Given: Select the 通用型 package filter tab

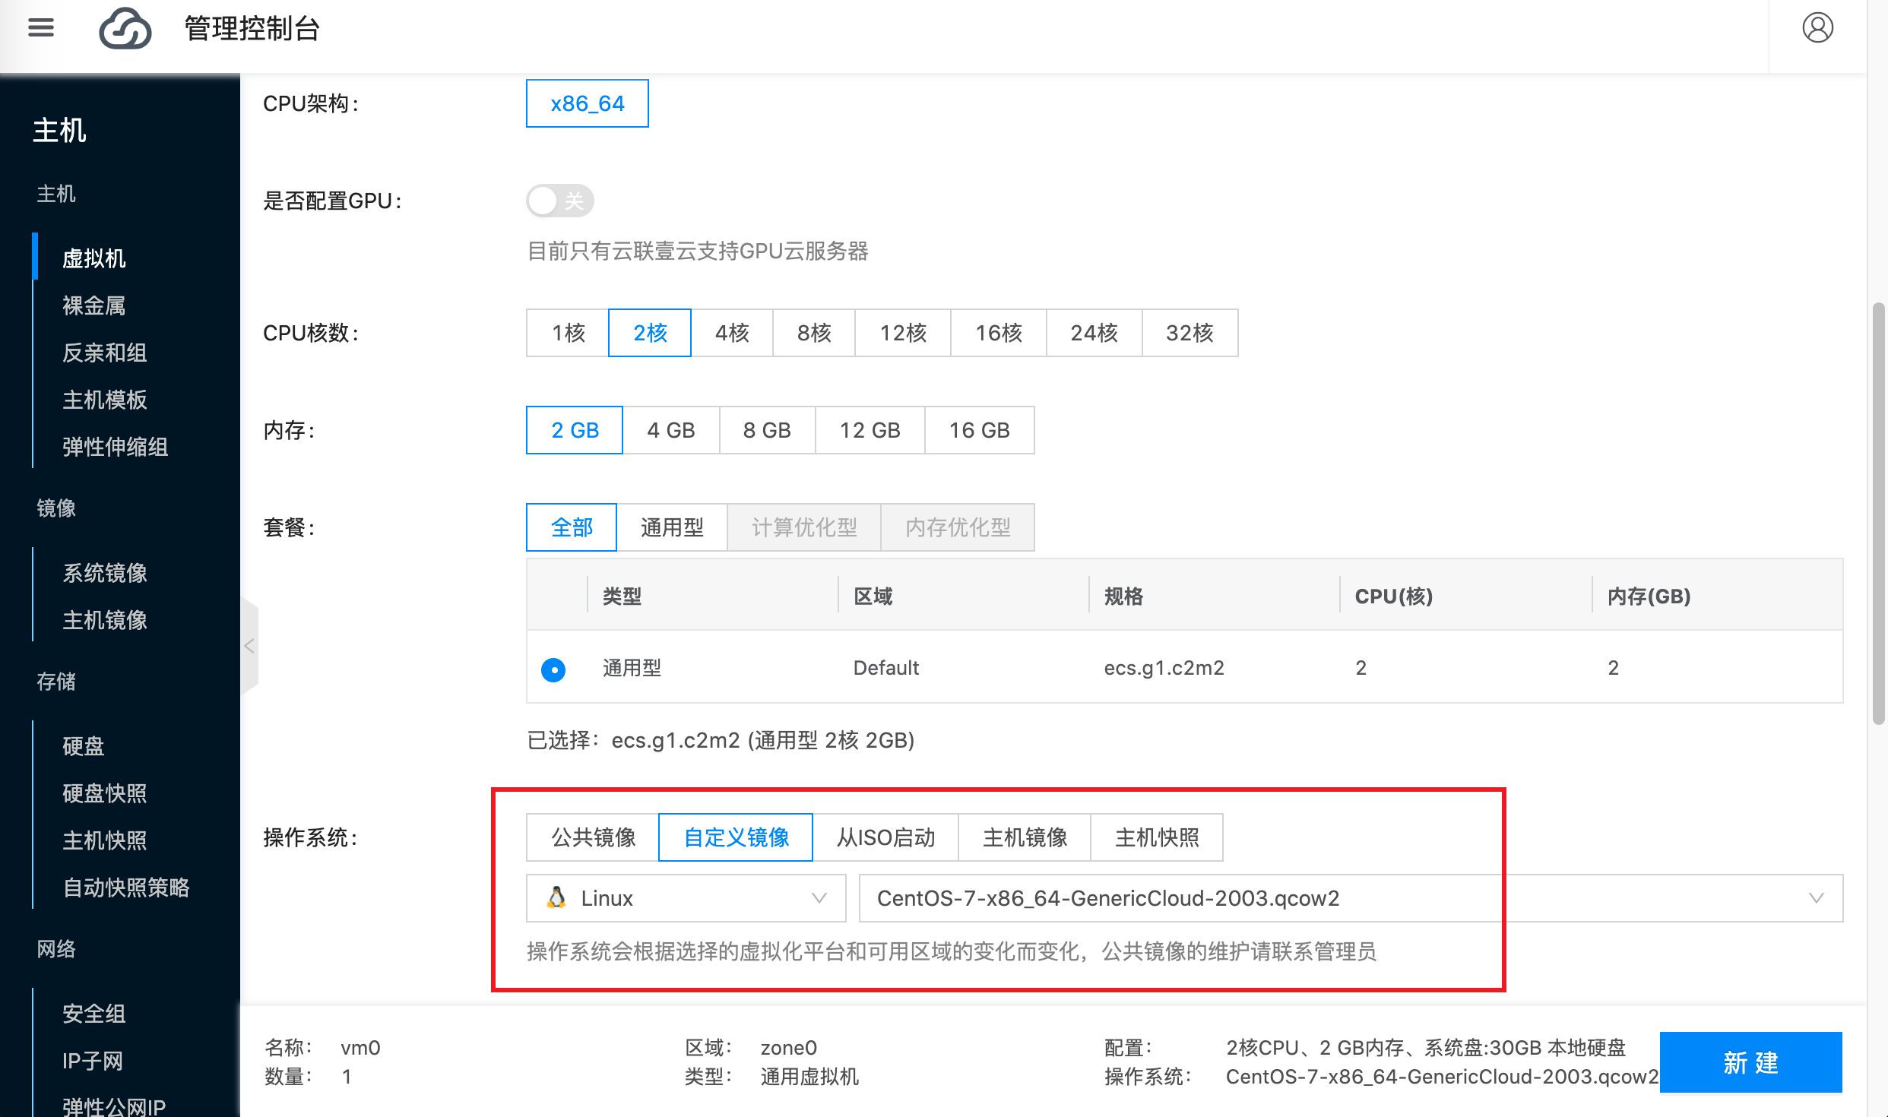Looking at the screenshot, I should [x=672, y=527].
